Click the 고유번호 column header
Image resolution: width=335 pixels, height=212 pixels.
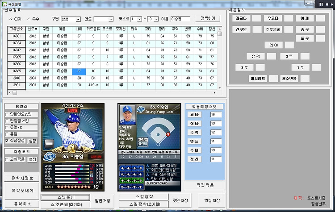click(x=17, y=29)
